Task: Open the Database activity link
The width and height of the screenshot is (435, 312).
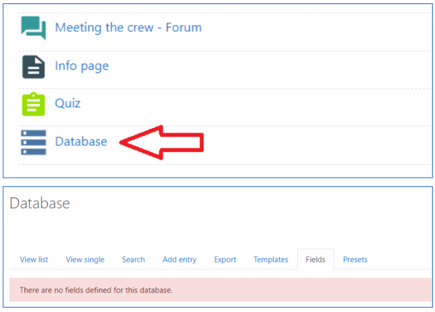Action: coord(81,142)
